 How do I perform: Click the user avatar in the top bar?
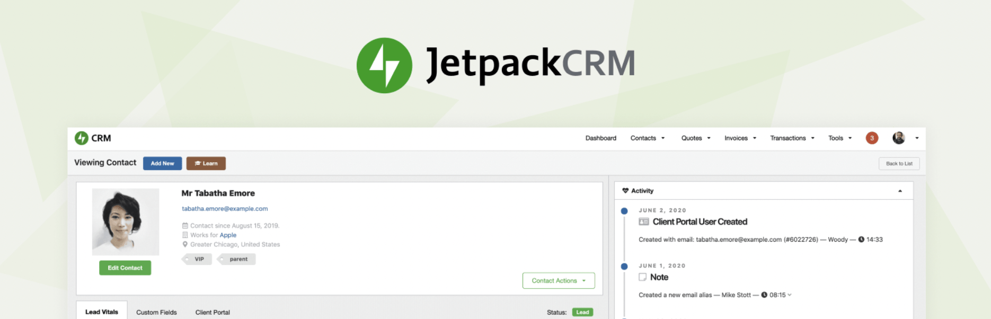pyautogui.click(x=899, y=138)
